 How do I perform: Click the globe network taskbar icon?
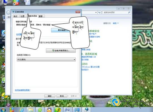click(86, 110)
